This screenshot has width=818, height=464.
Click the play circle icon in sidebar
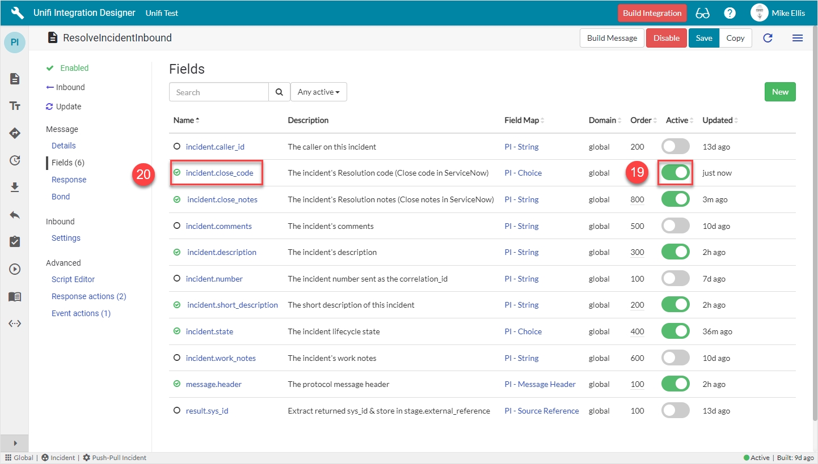15,269
